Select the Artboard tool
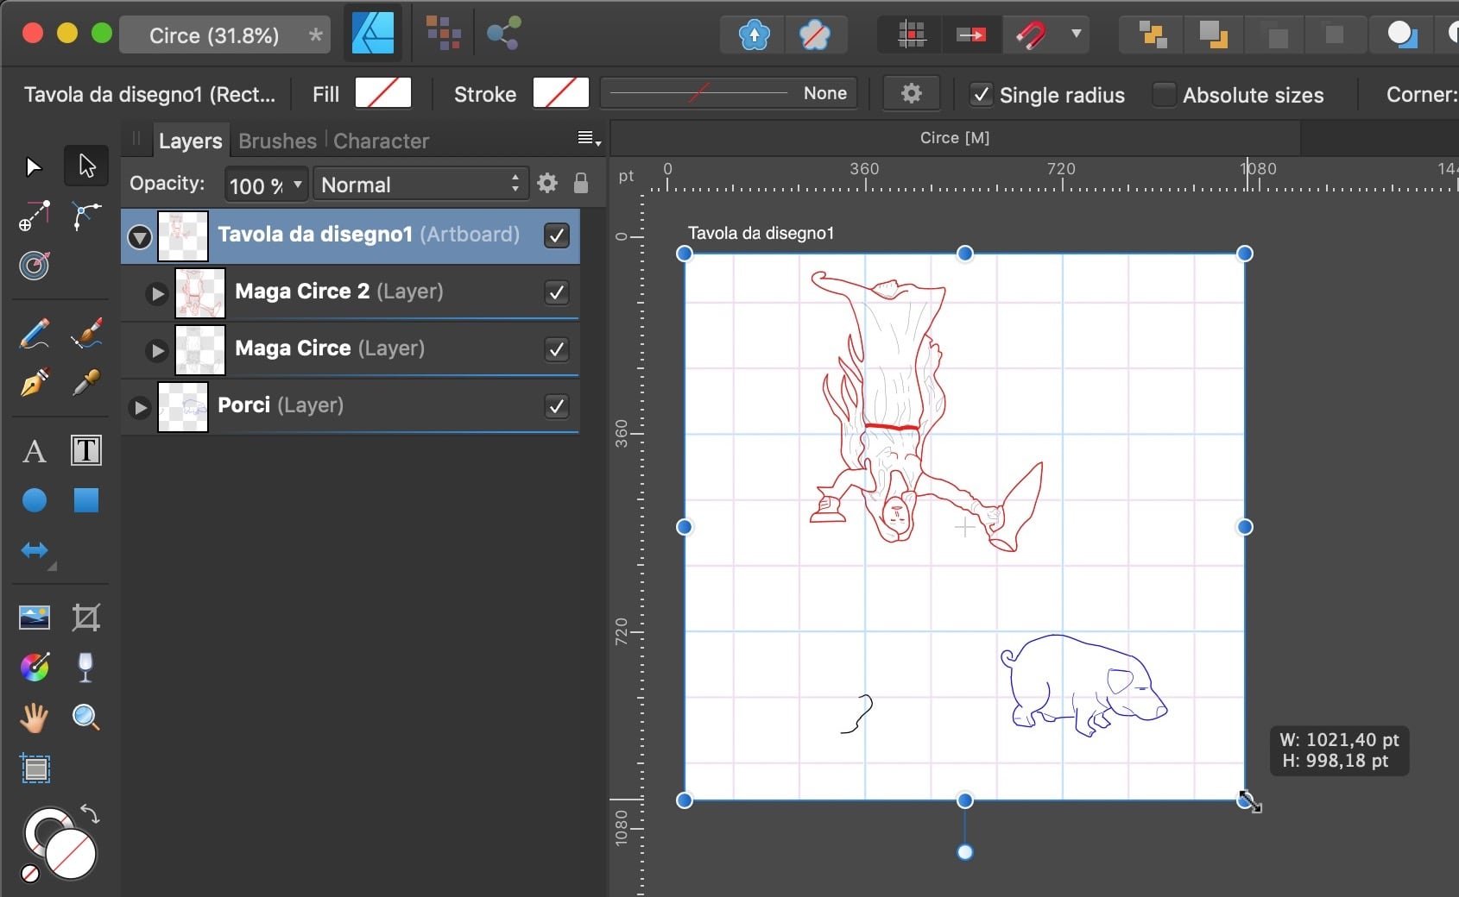 pyautogui.click(x=35, y=768)
